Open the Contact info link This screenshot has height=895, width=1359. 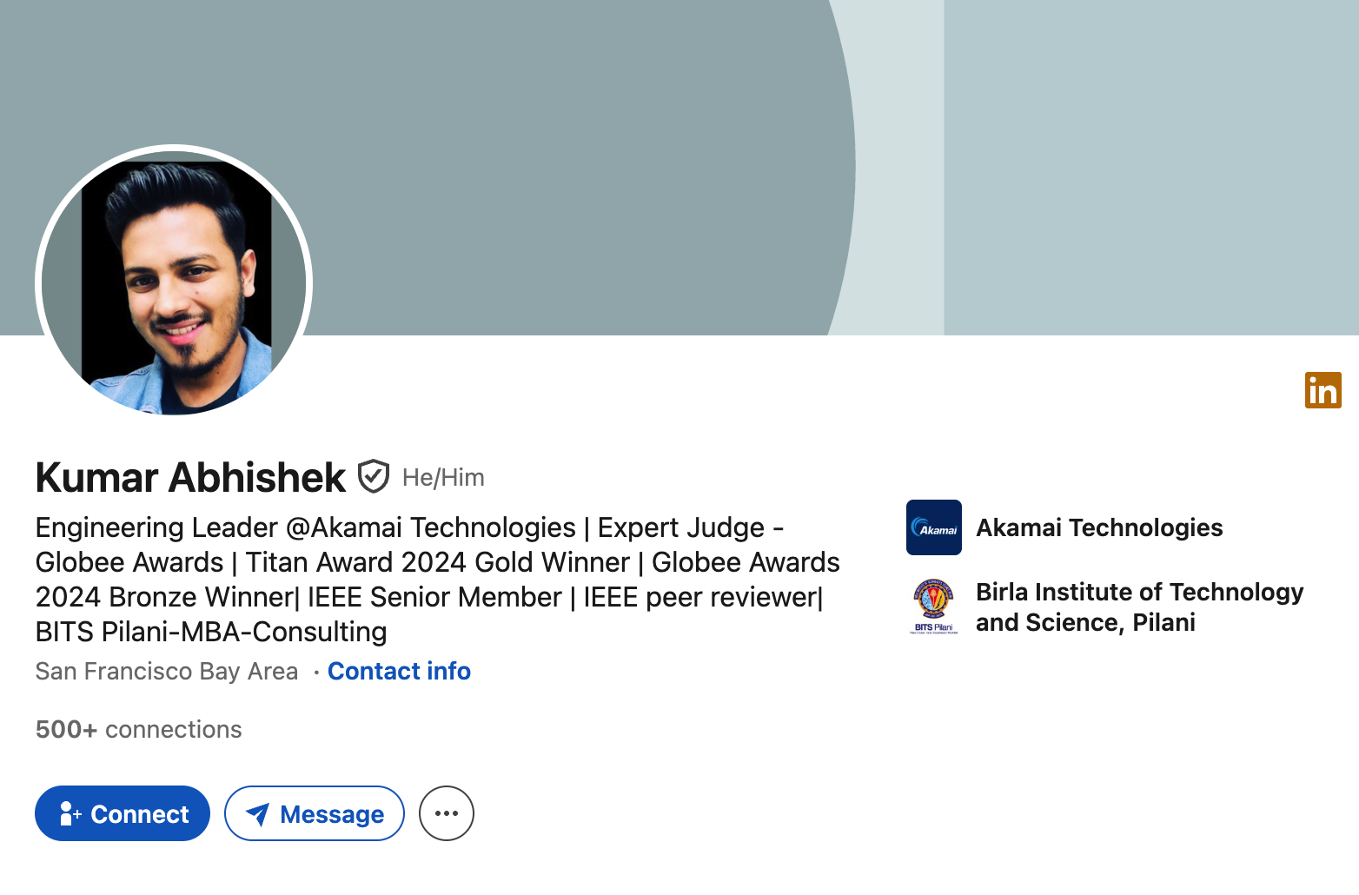click(x=399, y=672)
